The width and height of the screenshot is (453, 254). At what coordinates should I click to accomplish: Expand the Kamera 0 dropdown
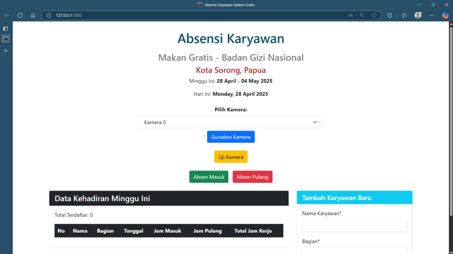pyautogui.click(x=231, y=122)
